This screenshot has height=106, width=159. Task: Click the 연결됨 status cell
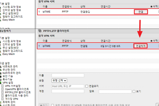(x=84, y=46)
